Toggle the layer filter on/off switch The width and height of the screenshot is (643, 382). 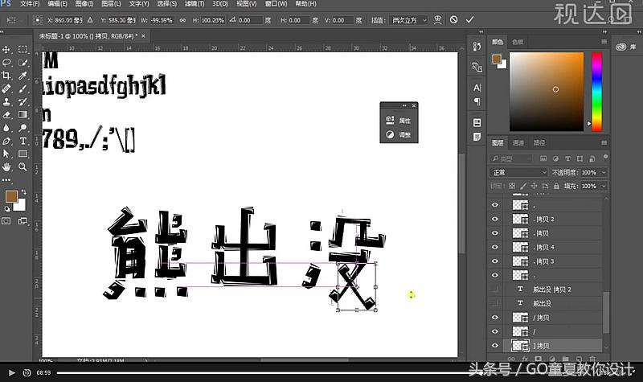605,157
